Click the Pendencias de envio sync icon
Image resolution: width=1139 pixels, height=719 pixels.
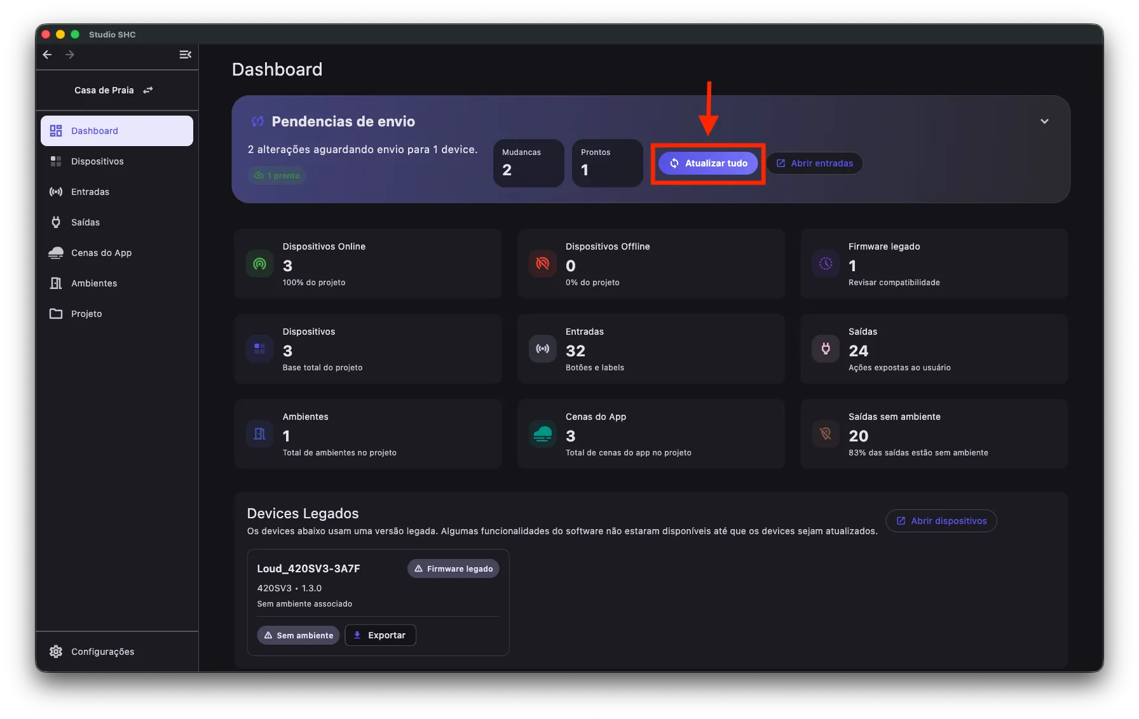point(257,121)
